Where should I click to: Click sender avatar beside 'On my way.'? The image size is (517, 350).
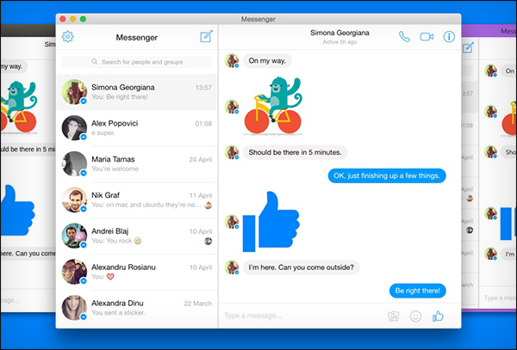click(232, 60)
